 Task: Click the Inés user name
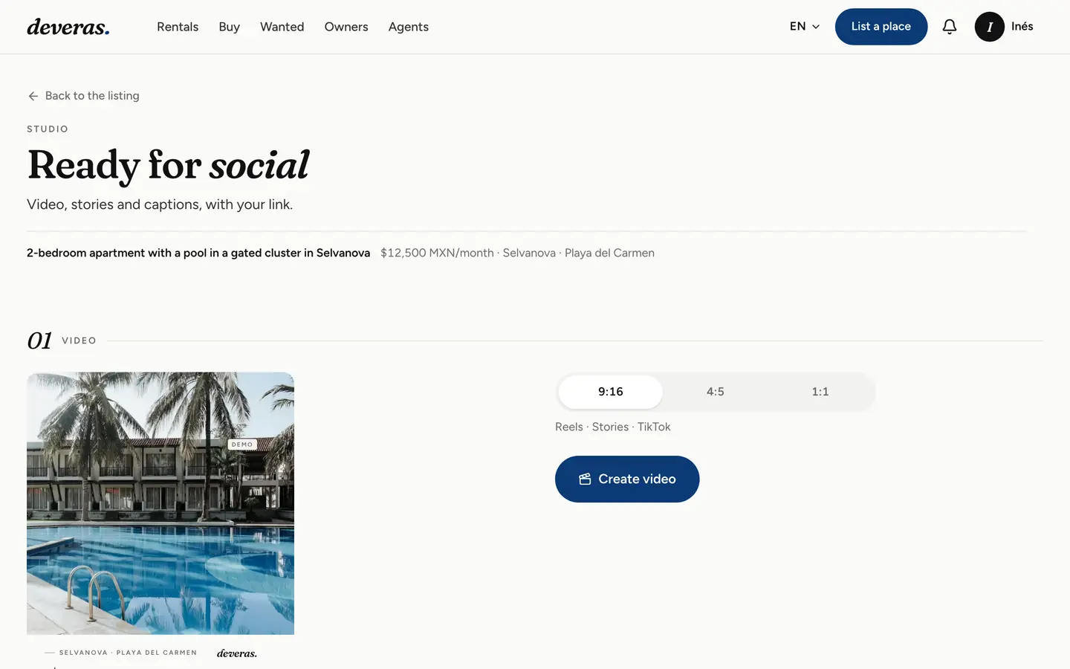click(x=1022, y=27)
